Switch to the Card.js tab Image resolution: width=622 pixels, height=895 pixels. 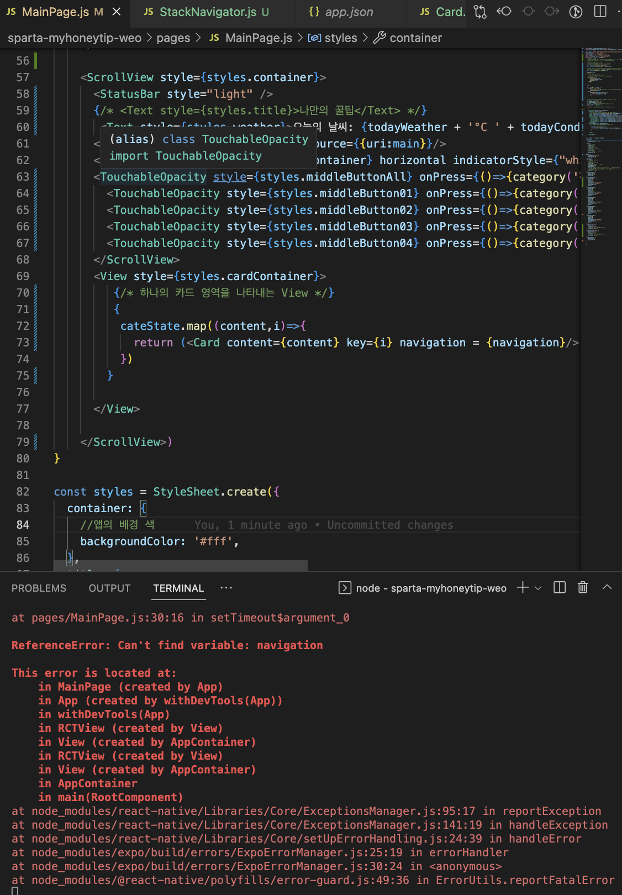click(442, 12)
